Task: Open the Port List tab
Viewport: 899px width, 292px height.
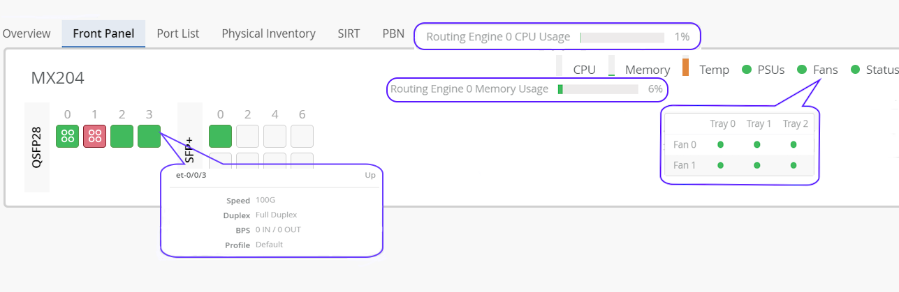Action: (178, 33)
